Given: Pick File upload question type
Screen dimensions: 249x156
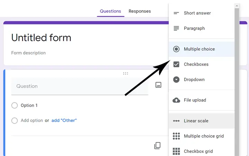Looking at the screenshot, I should point(202,100).
